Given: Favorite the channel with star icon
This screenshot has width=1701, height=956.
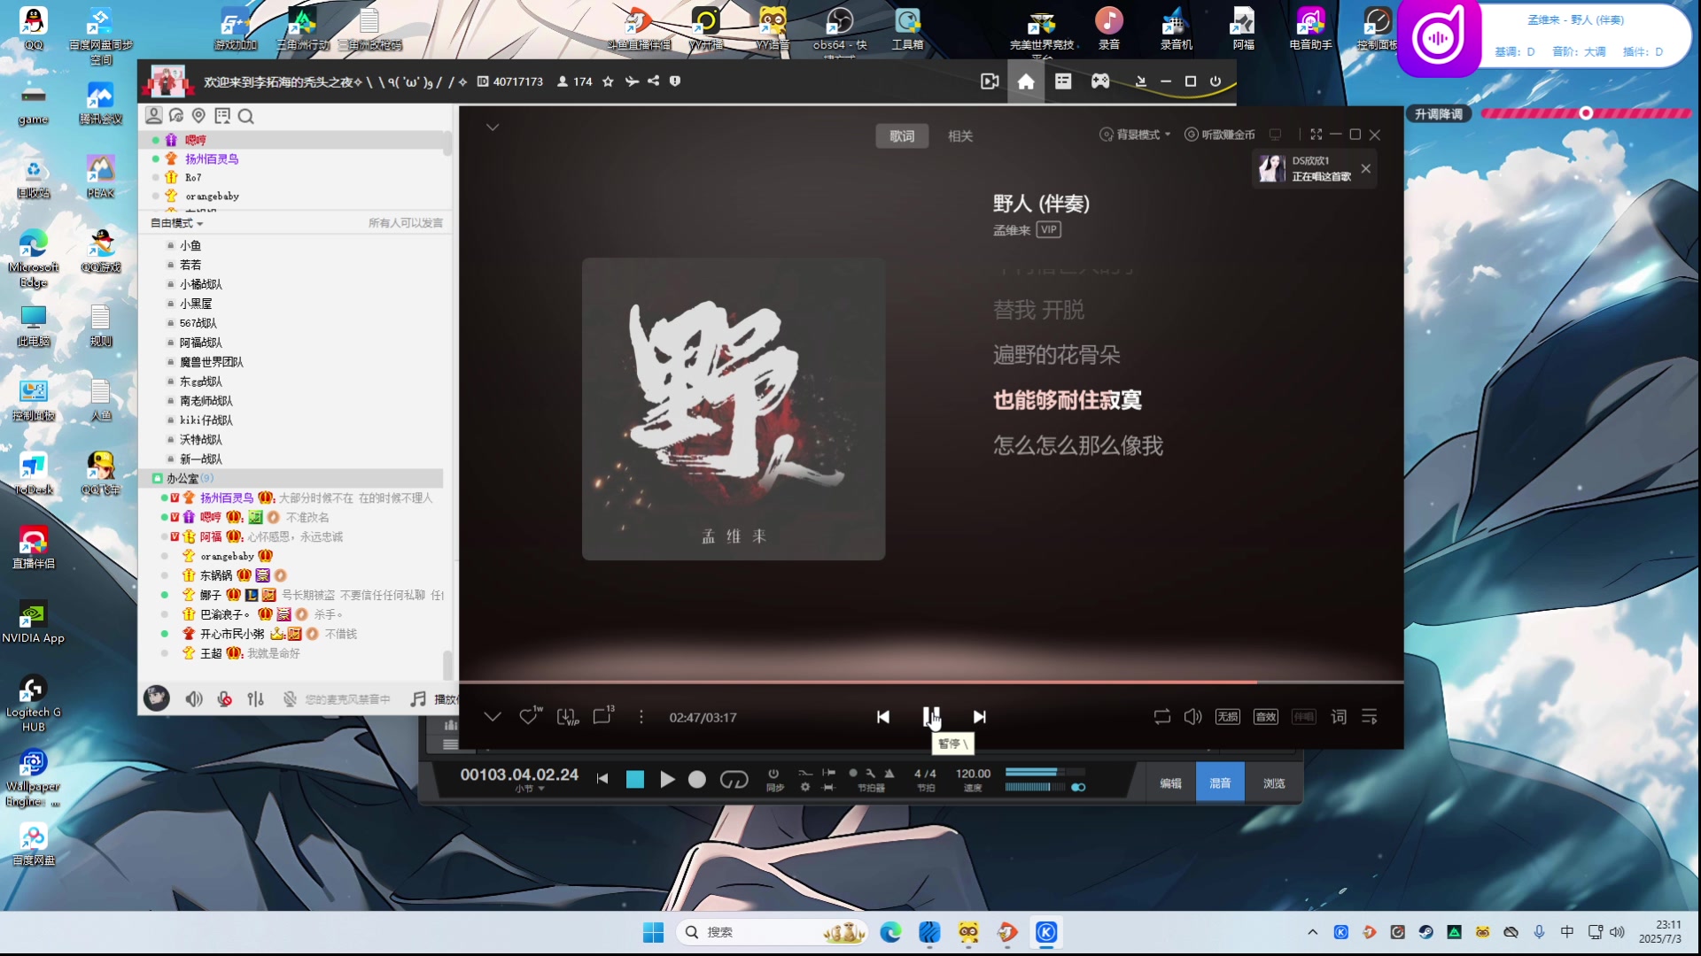Looking at the screenshot, I should pos(608,81).
